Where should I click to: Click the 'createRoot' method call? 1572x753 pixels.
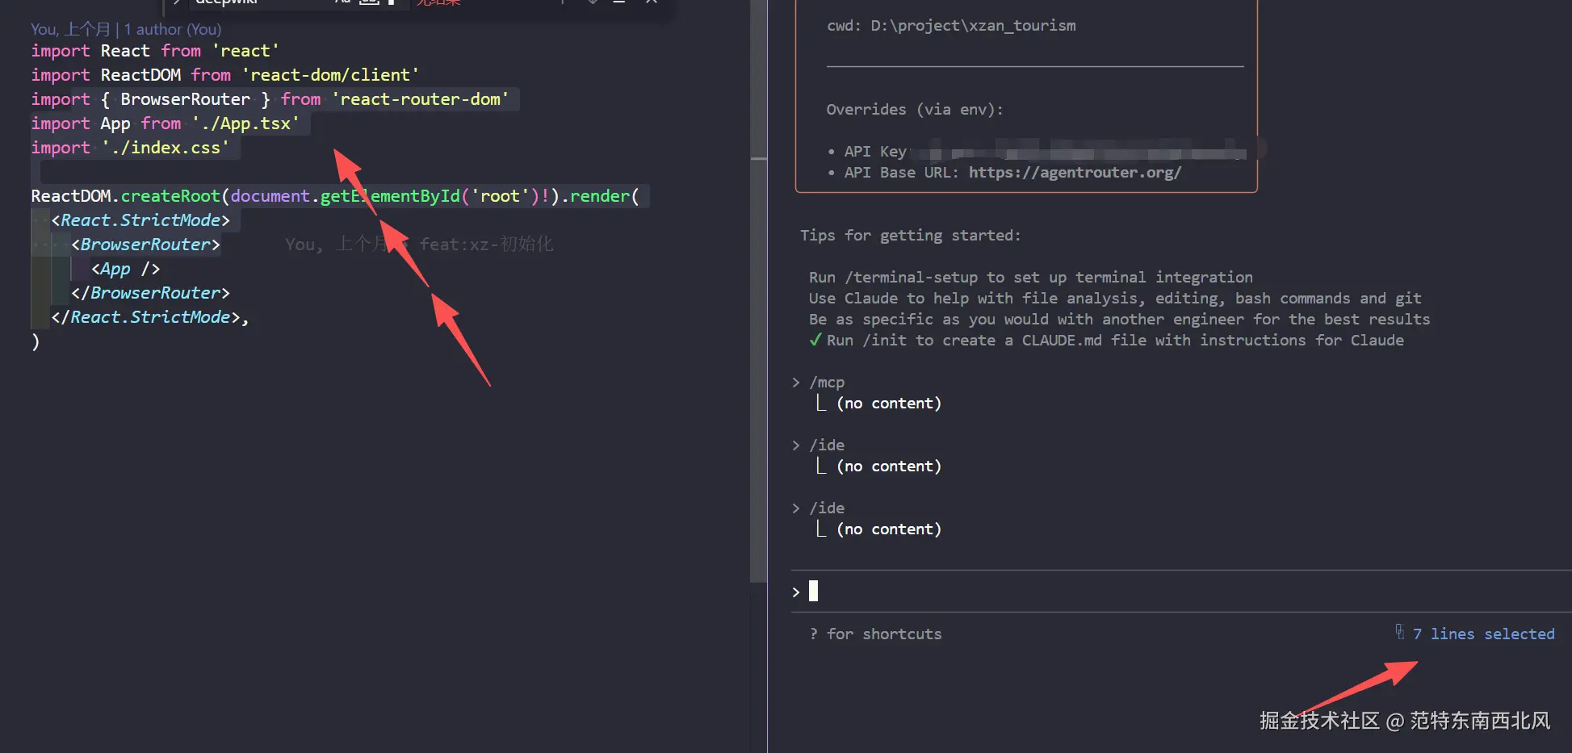[170, 195]
